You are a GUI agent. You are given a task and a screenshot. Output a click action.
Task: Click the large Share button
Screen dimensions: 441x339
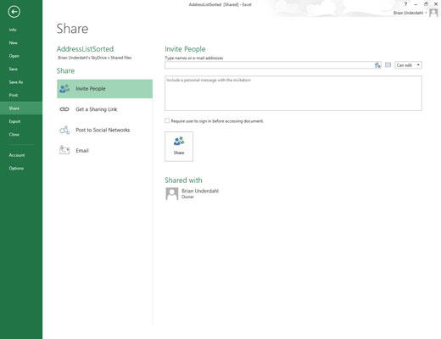click(179, 147)
